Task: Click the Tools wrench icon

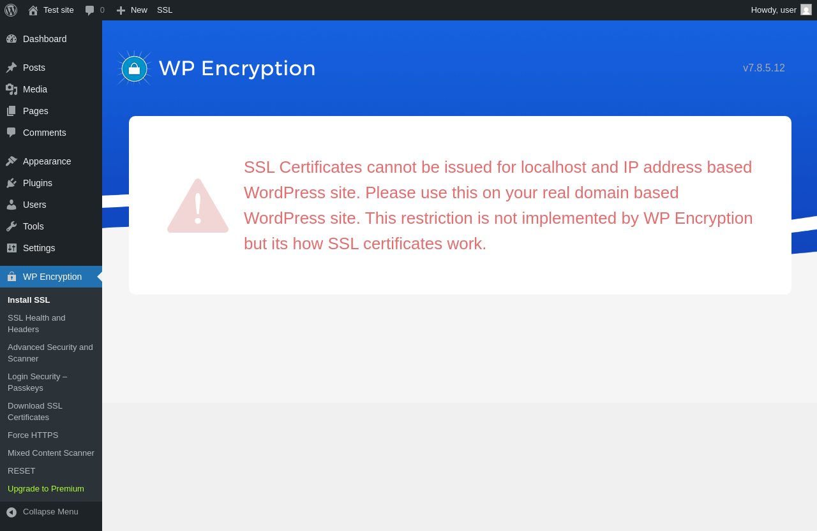Action: tap(11, 226)
